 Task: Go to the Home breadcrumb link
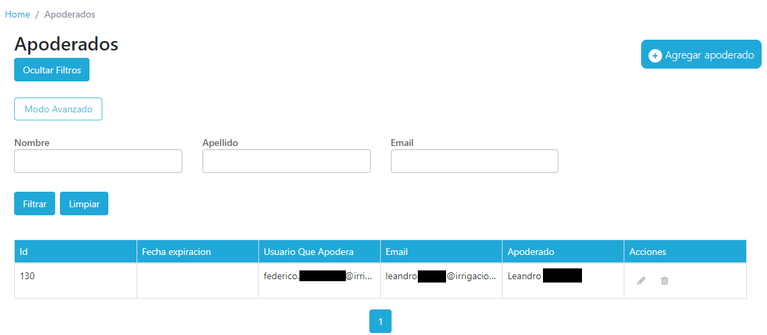(x=17, y=14)
